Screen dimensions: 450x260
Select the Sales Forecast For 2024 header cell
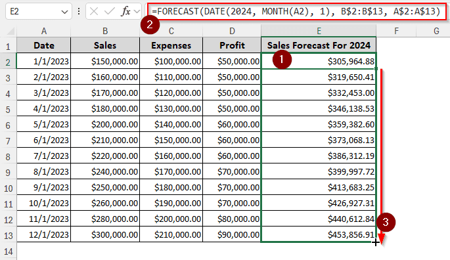[319, 45]
